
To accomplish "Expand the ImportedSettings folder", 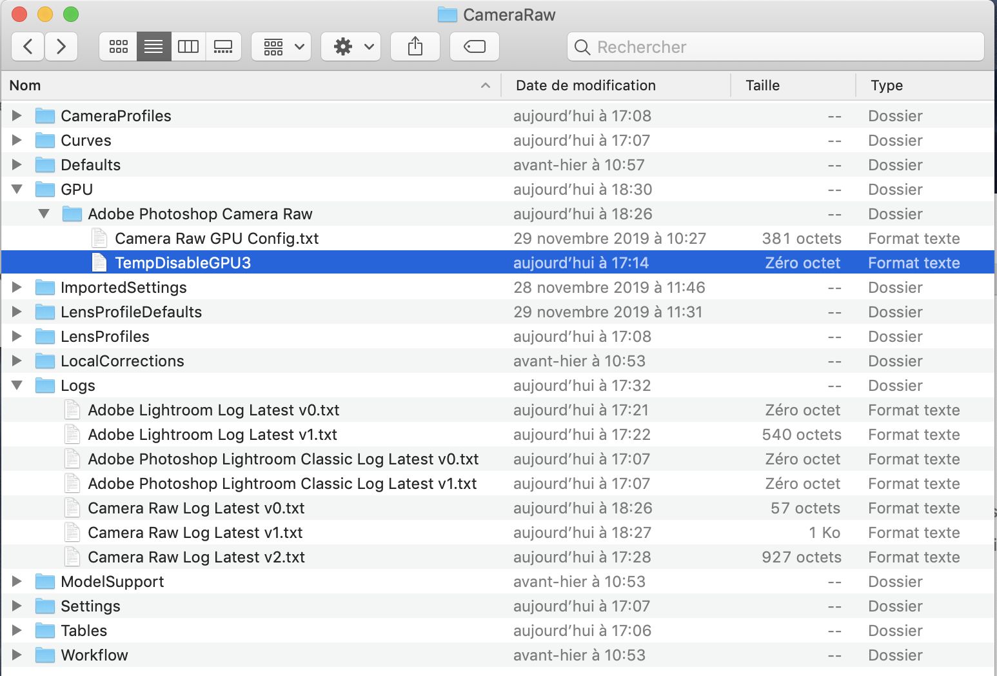I will point(17,287).
